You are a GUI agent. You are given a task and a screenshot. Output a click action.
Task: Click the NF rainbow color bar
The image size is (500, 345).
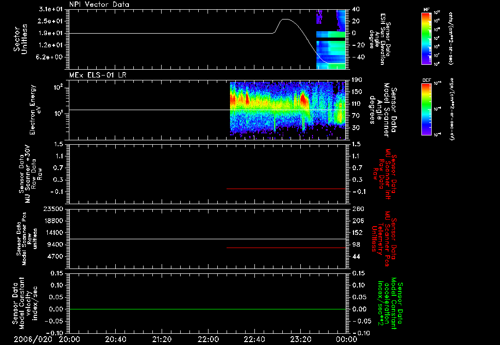(x=426, y=38)
